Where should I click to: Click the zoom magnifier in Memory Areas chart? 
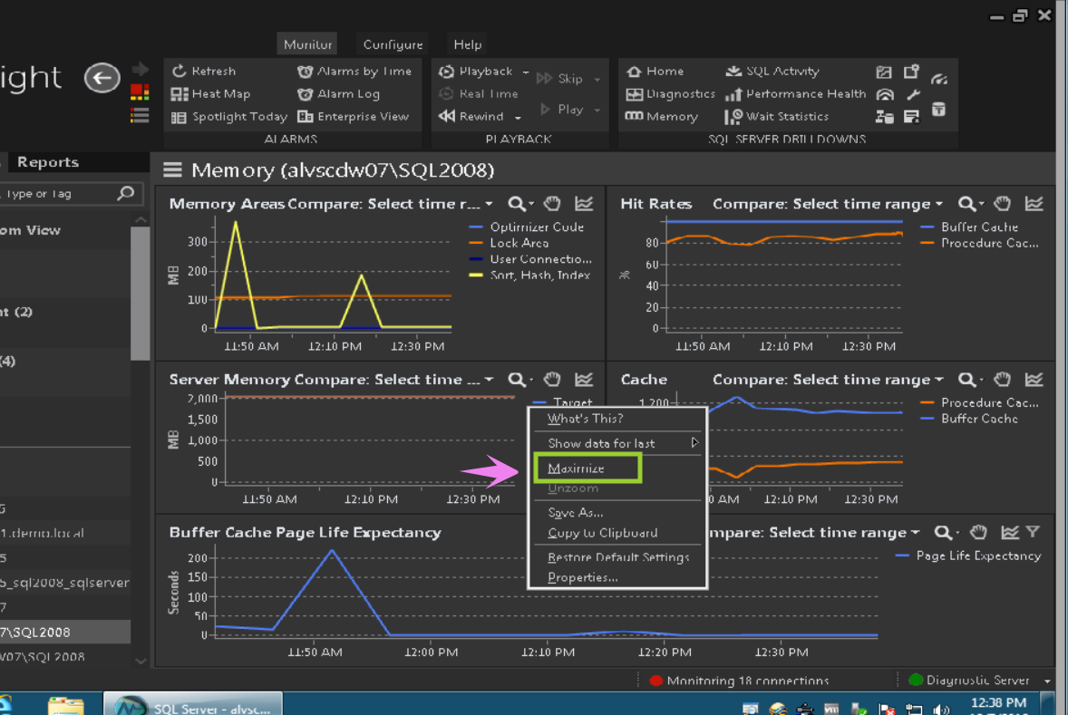(517, 204)
